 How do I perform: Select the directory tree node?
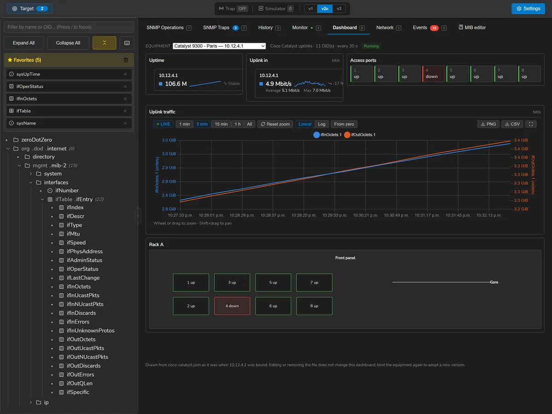point(43,157)
